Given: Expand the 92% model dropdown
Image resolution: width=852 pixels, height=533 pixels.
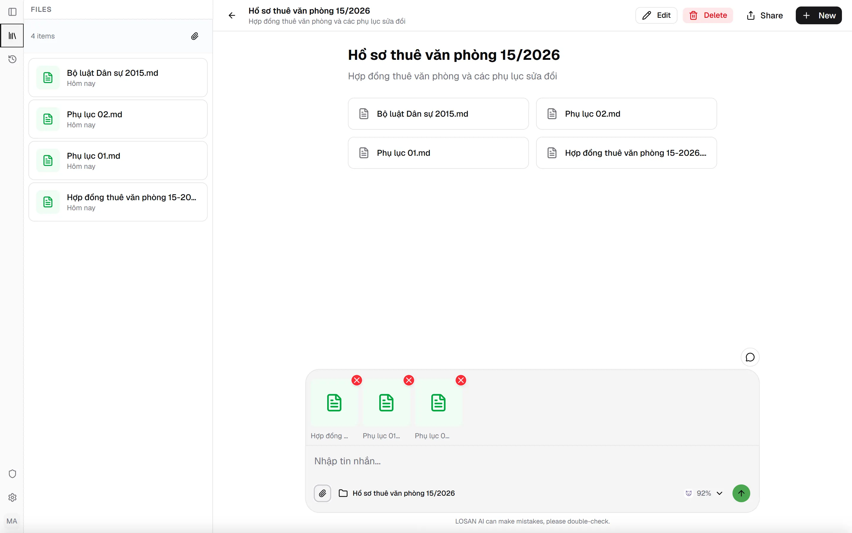Looking at the screenshot, I should click(x=704, y=493).
